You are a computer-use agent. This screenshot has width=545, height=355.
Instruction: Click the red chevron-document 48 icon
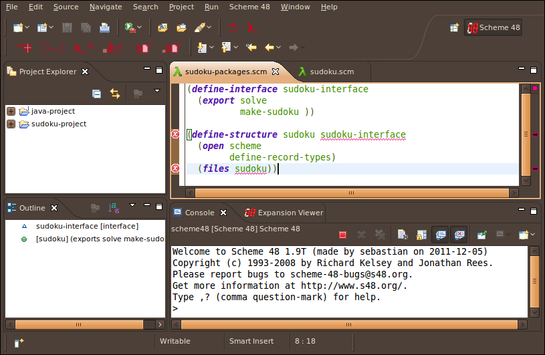tap(144, 47)
